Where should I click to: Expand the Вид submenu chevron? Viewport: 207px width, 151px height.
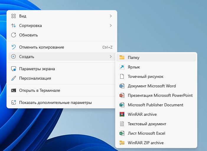pos(111,16)
